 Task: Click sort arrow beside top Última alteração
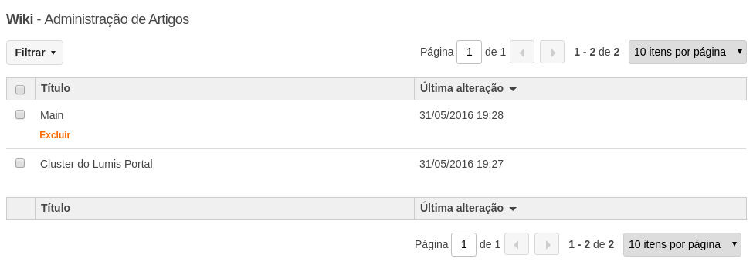tap(512, 89)
